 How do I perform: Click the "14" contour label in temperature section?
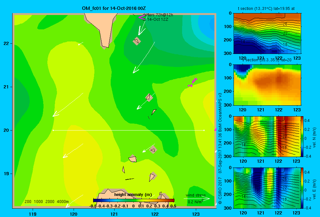pos(243,42)
